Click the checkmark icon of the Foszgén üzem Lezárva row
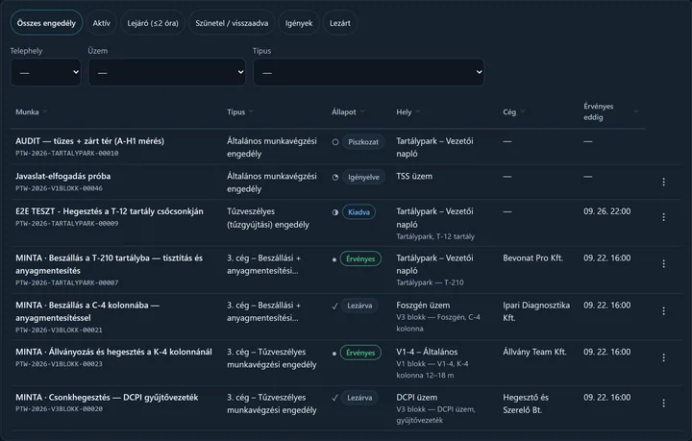This screenshot has width=692, height=441. pos(335,306)
